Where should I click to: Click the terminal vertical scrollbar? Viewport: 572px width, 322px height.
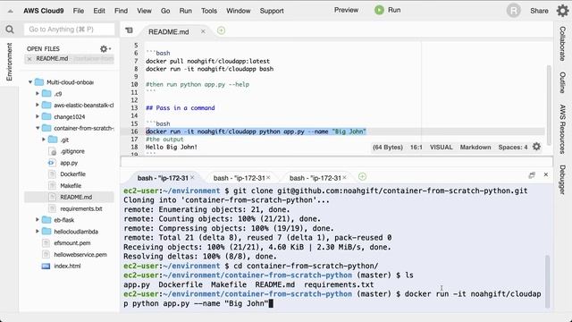[547, 282]
